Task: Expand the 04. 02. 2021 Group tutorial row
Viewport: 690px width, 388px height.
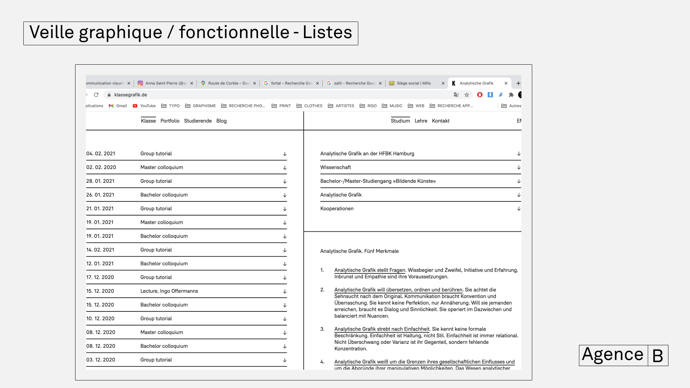Action: 285,154
